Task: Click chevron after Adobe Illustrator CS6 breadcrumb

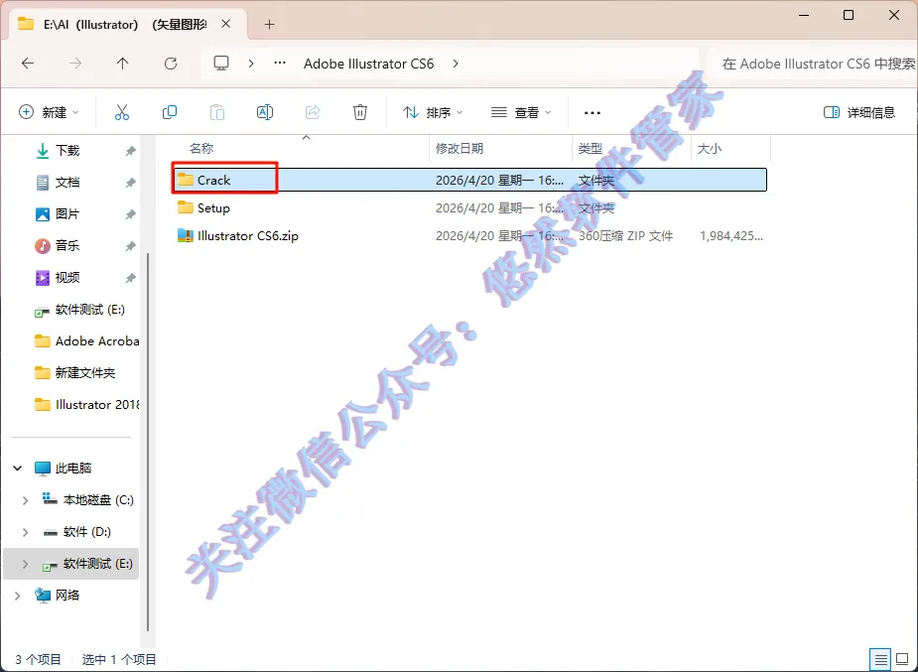Action: [x=456, y=64]
